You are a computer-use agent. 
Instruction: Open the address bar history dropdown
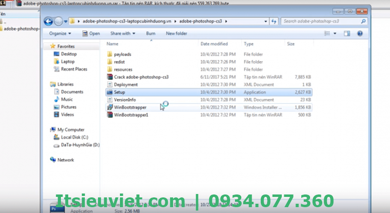(266, 21)
